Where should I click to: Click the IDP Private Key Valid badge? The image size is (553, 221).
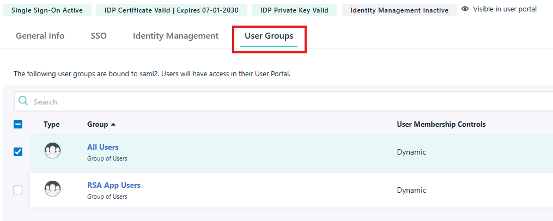pyautogui.click(x=294, y=10)
